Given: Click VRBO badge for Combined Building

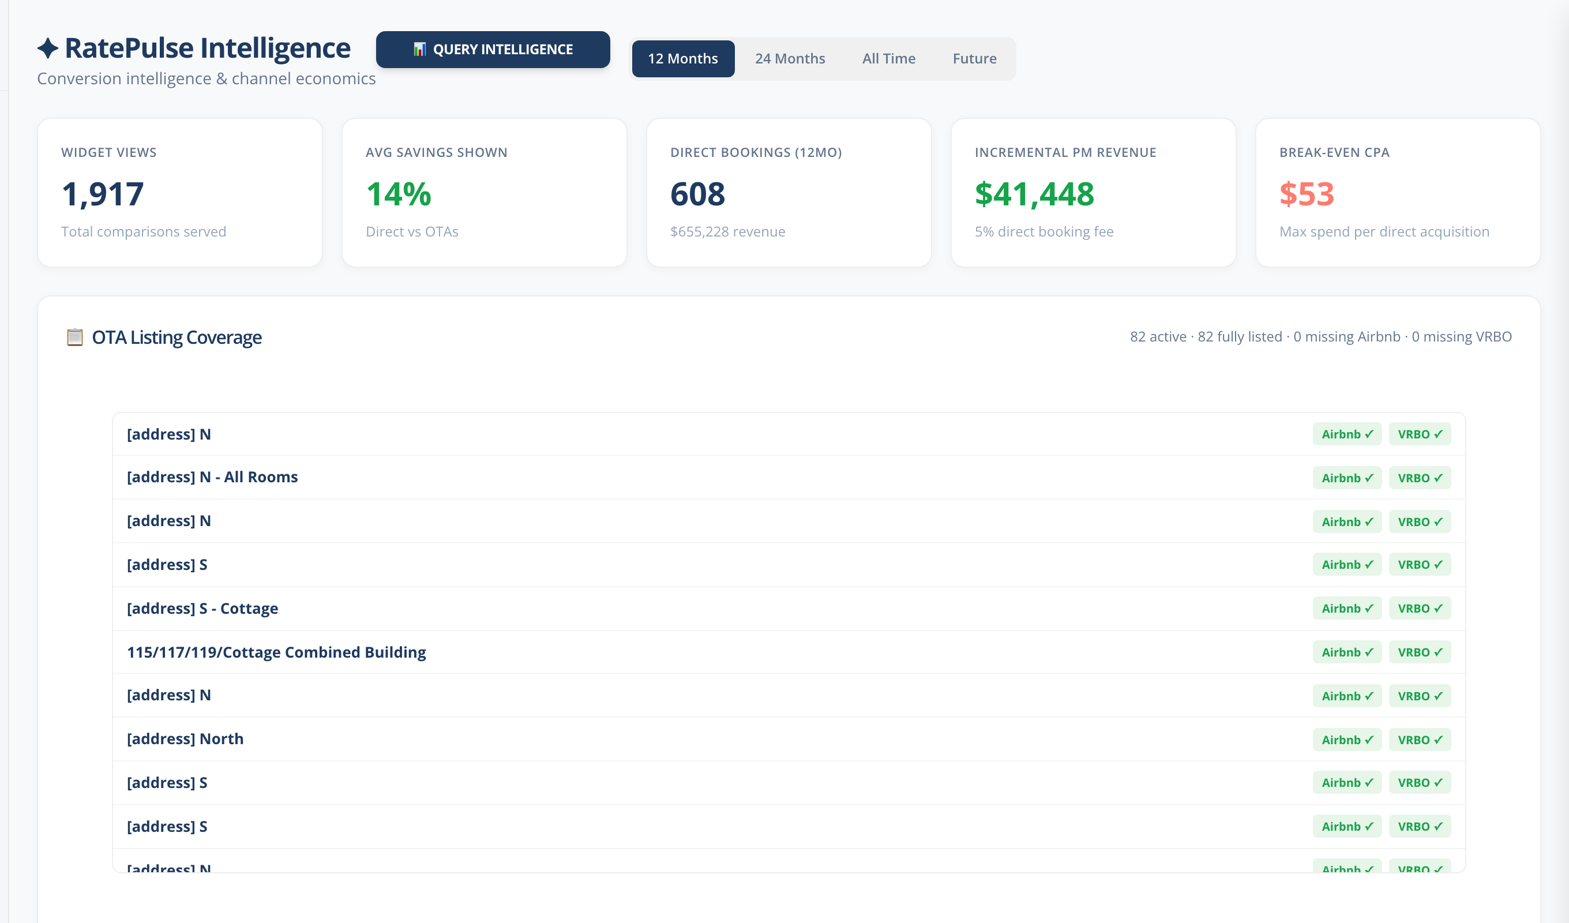Looking at the screenshot, I should [x=1420, y=652].
